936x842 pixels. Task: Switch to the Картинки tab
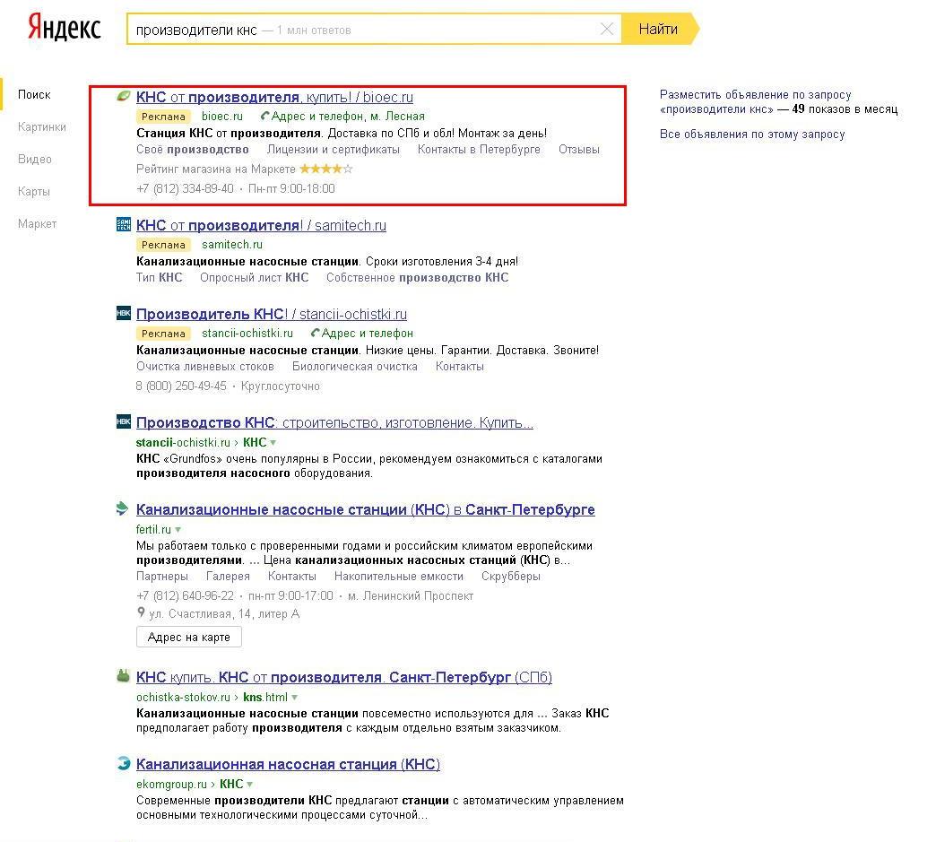(42, 126)
